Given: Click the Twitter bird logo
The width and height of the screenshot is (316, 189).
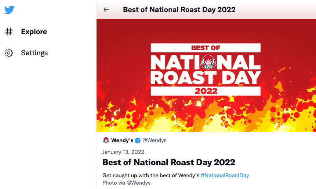Looking at the screenshot, I should coord(10,10).
